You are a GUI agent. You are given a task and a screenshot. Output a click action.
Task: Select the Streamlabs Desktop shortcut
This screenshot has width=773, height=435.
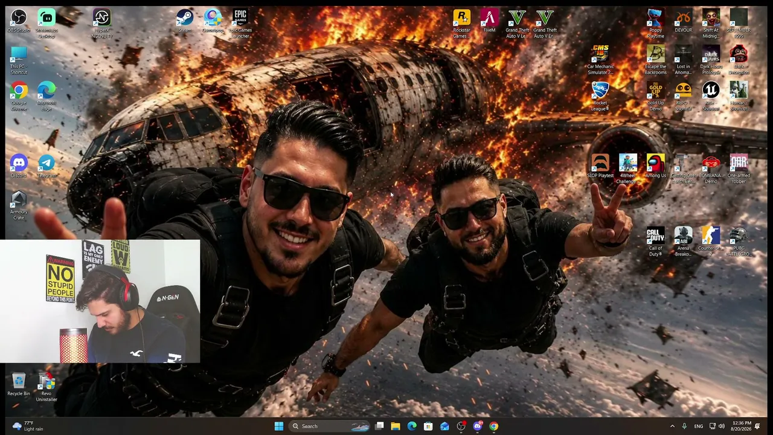(47, 24)
